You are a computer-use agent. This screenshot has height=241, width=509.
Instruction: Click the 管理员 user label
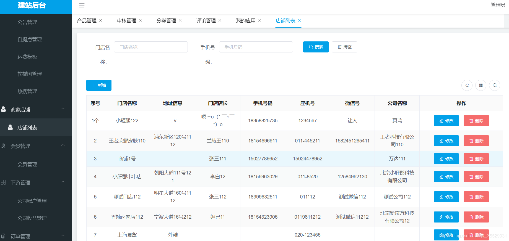tap(498, 5)
